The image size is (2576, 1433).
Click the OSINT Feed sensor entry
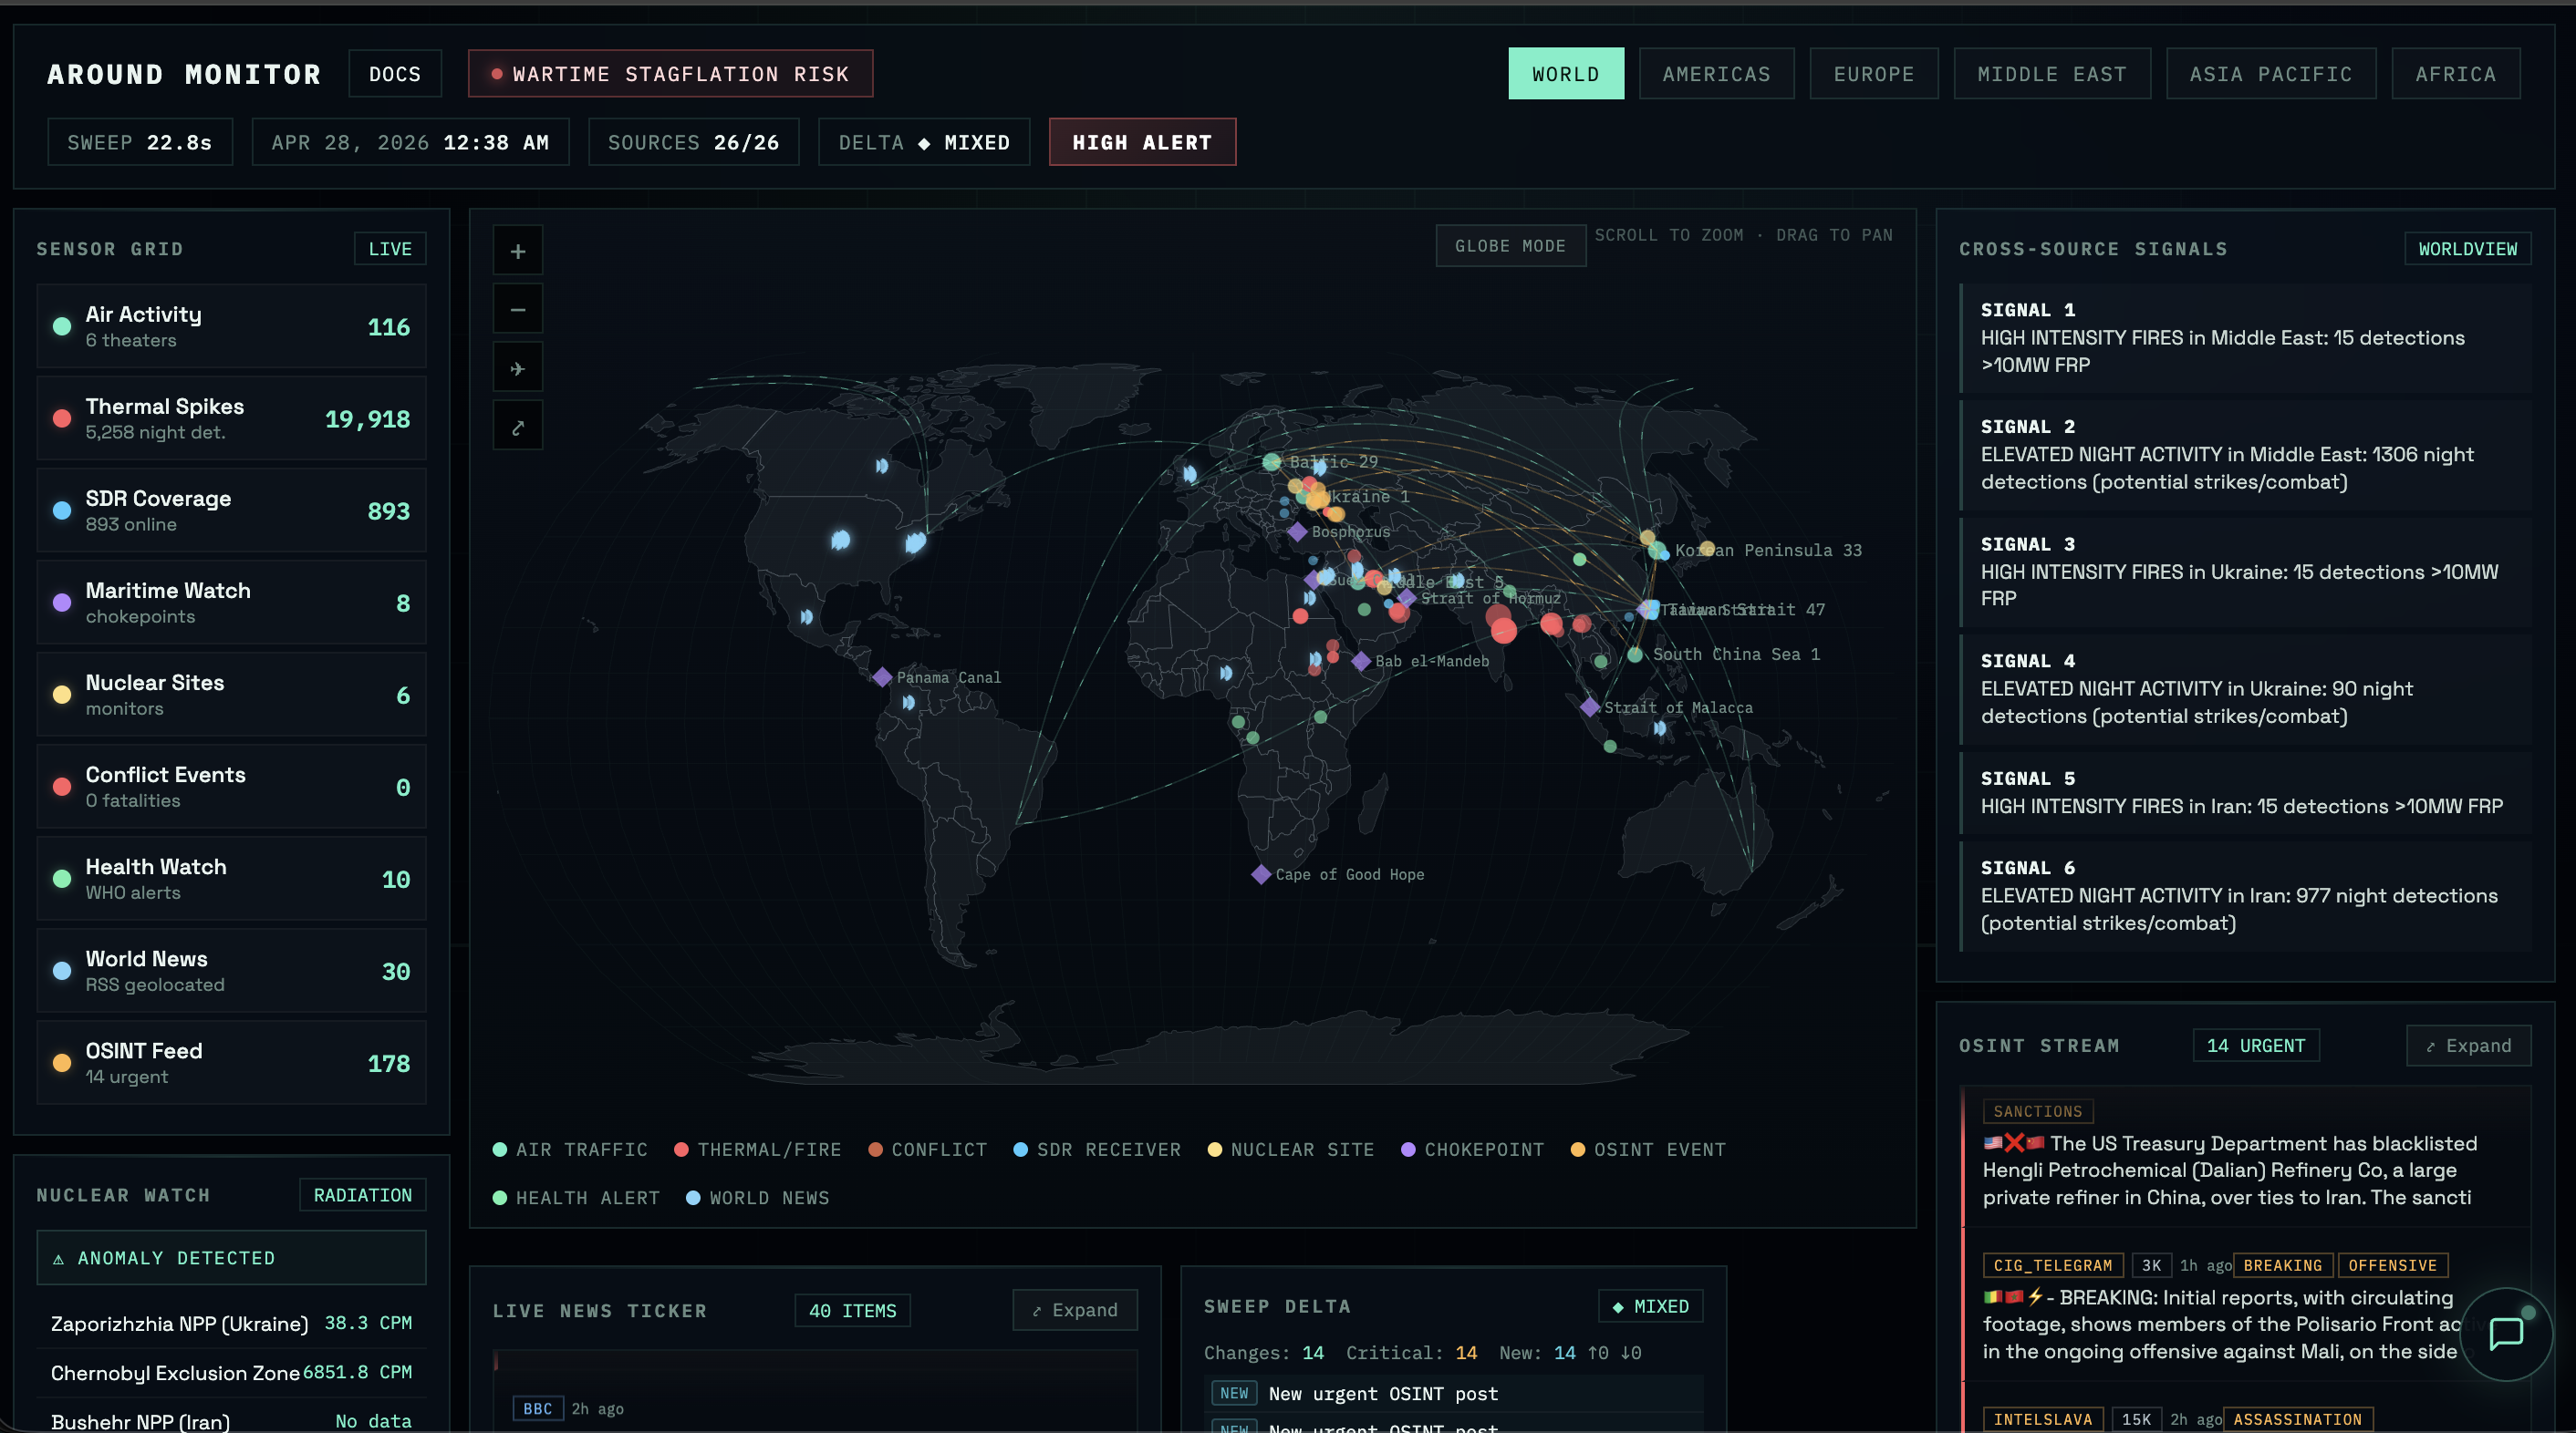coord(230,1061)
